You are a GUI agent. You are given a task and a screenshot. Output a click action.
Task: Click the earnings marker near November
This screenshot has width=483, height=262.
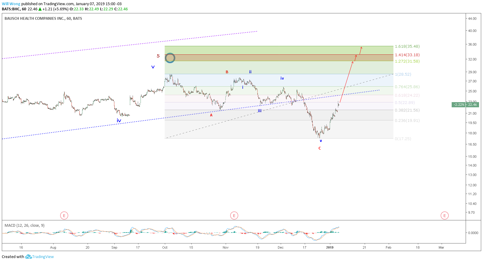pos(234,215)
